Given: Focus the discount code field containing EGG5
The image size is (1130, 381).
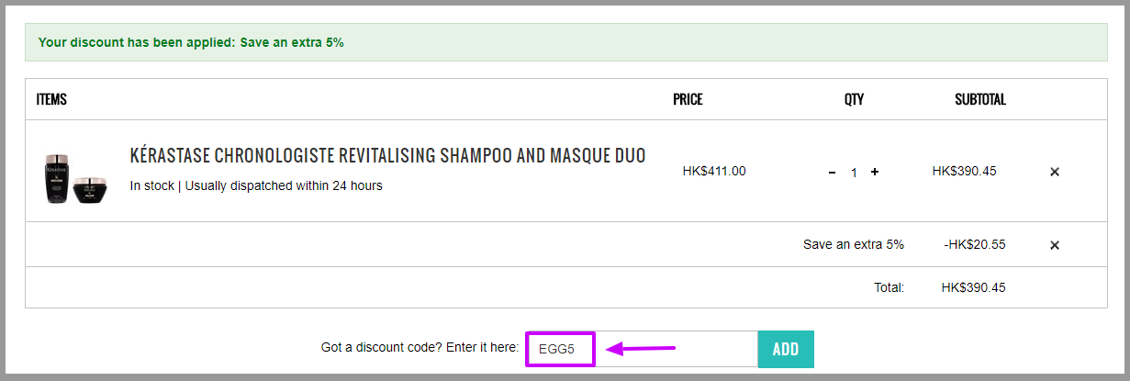Looking at the screenshot, I should (x=642, y=350).
